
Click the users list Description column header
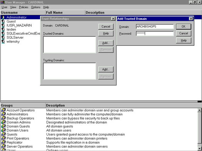click(144, 12)
